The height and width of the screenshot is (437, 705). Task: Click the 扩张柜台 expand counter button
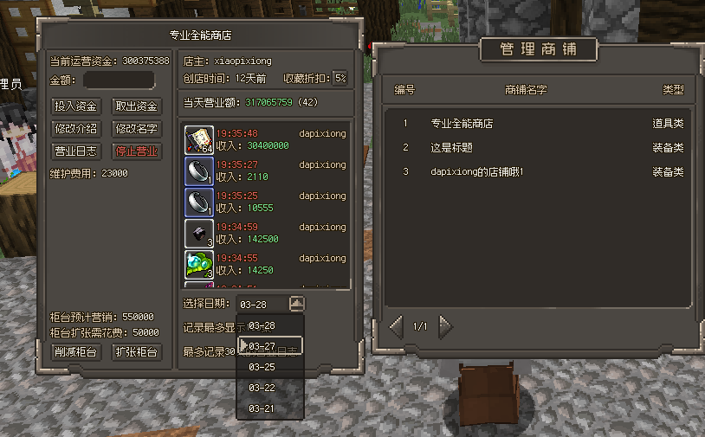click(x=136, y=351)
